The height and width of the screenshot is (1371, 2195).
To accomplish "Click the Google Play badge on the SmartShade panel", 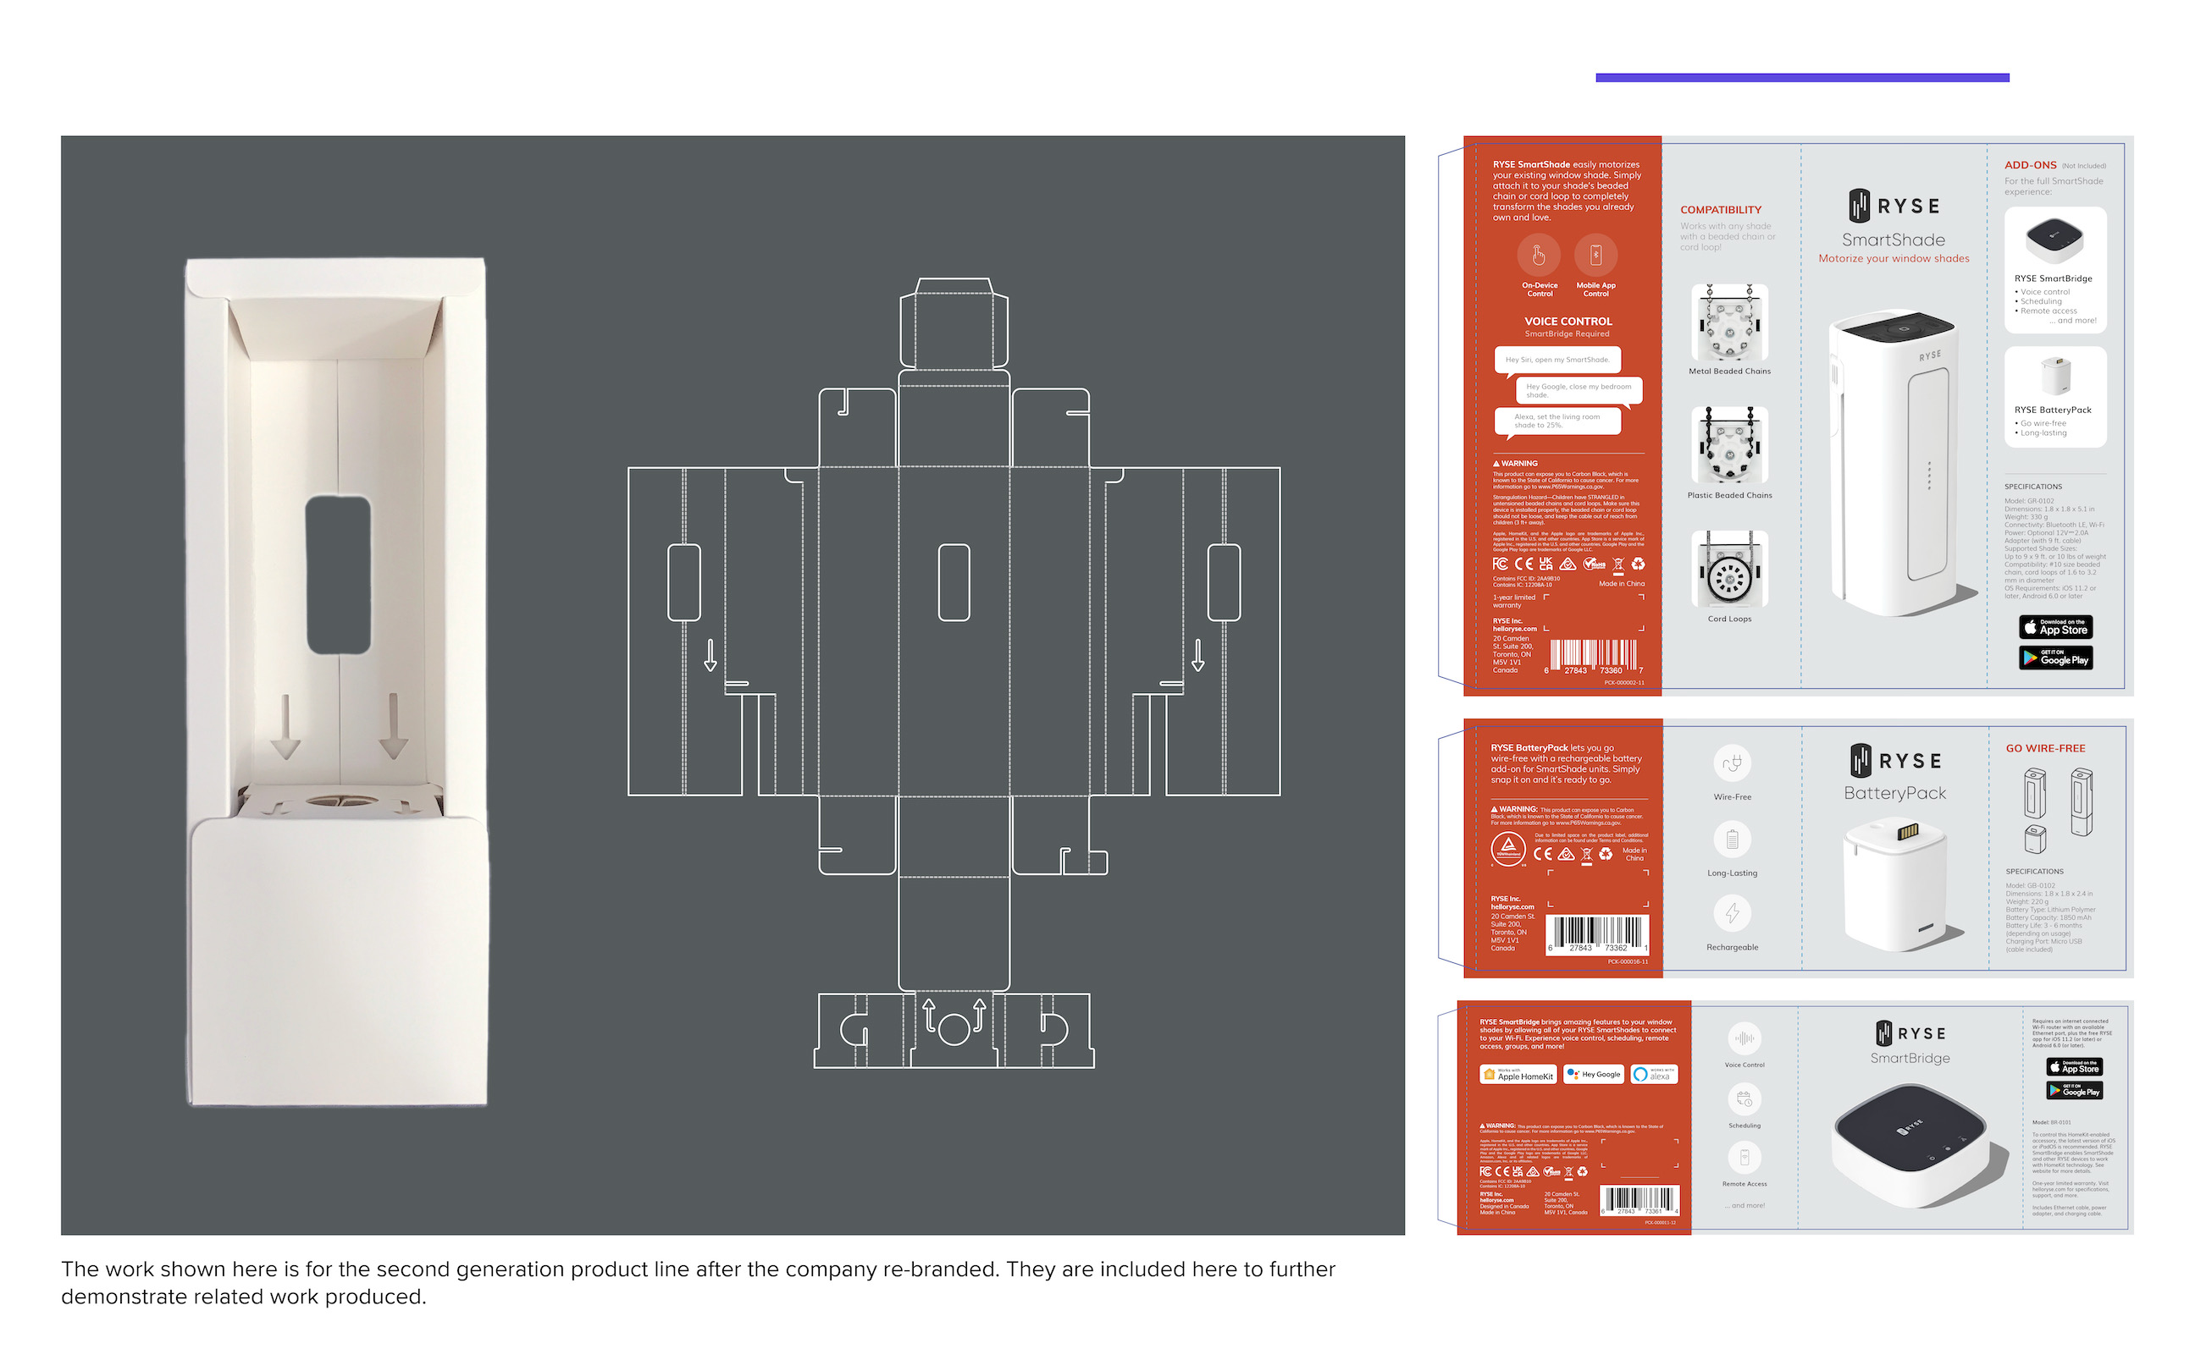I will point(2055,658).
